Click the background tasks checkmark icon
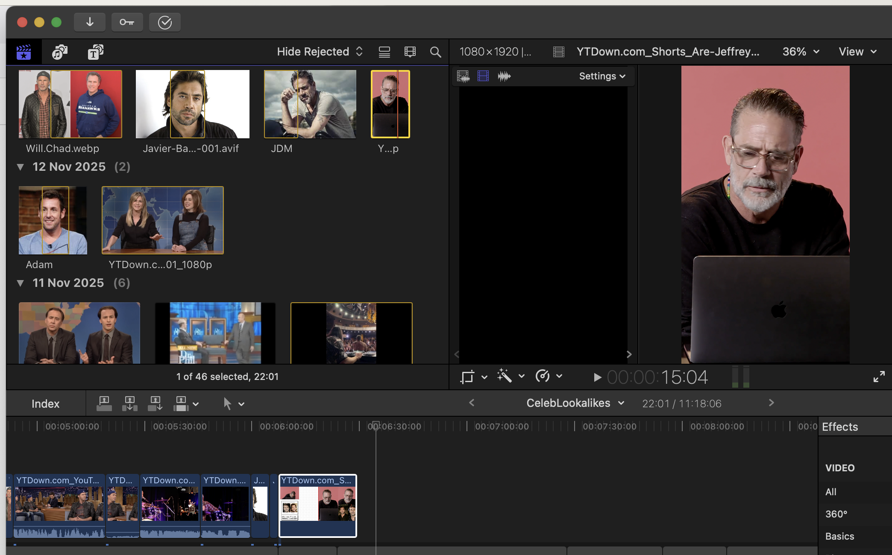Image resolution: width=892 pixels, height=555 pixels. (164, 22)
